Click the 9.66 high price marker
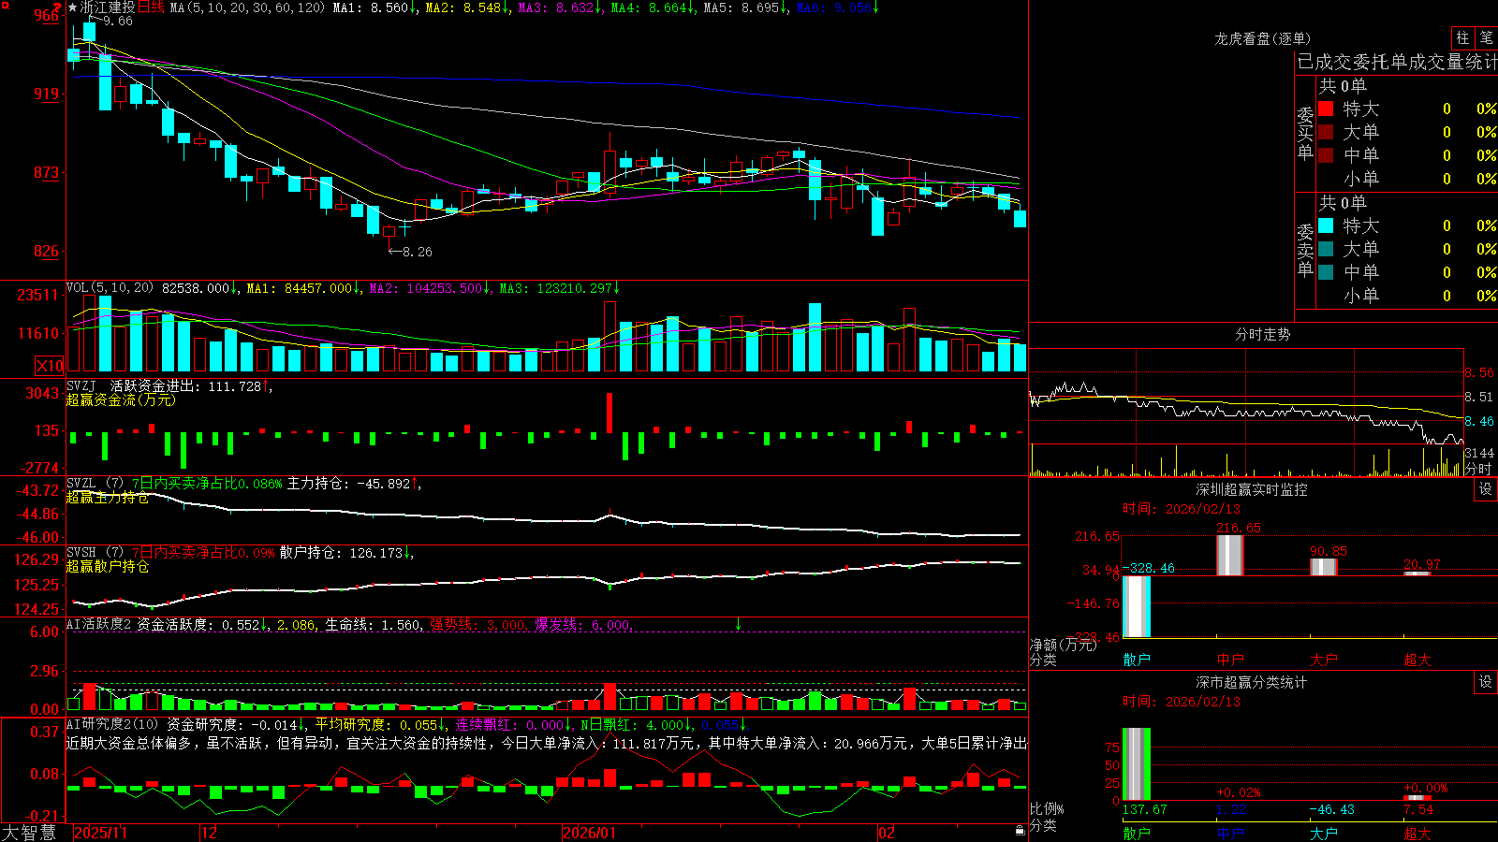 tap(118, 21)
